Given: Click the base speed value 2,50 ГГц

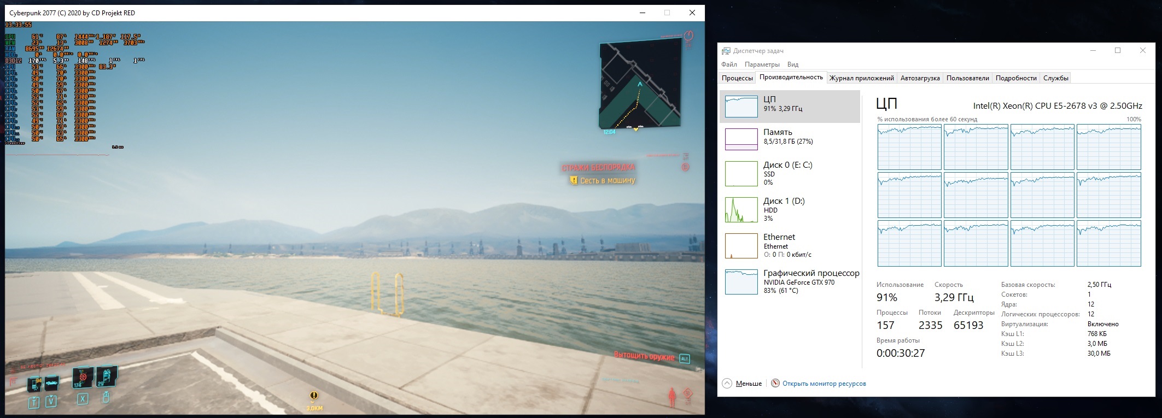Looking at the screenshot, I should (1099, 285).
